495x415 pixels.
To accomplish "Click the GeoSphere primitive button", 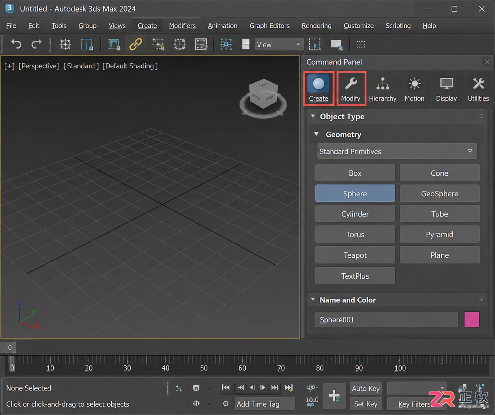I will pyautogui.click(x=439, y=193).
